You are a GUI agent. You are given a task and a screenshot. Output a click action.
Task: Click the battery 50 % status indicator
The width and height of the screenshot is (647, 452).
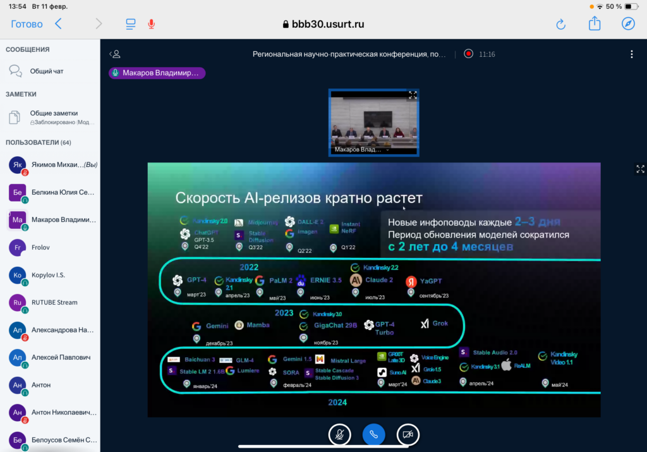point(622,6)
